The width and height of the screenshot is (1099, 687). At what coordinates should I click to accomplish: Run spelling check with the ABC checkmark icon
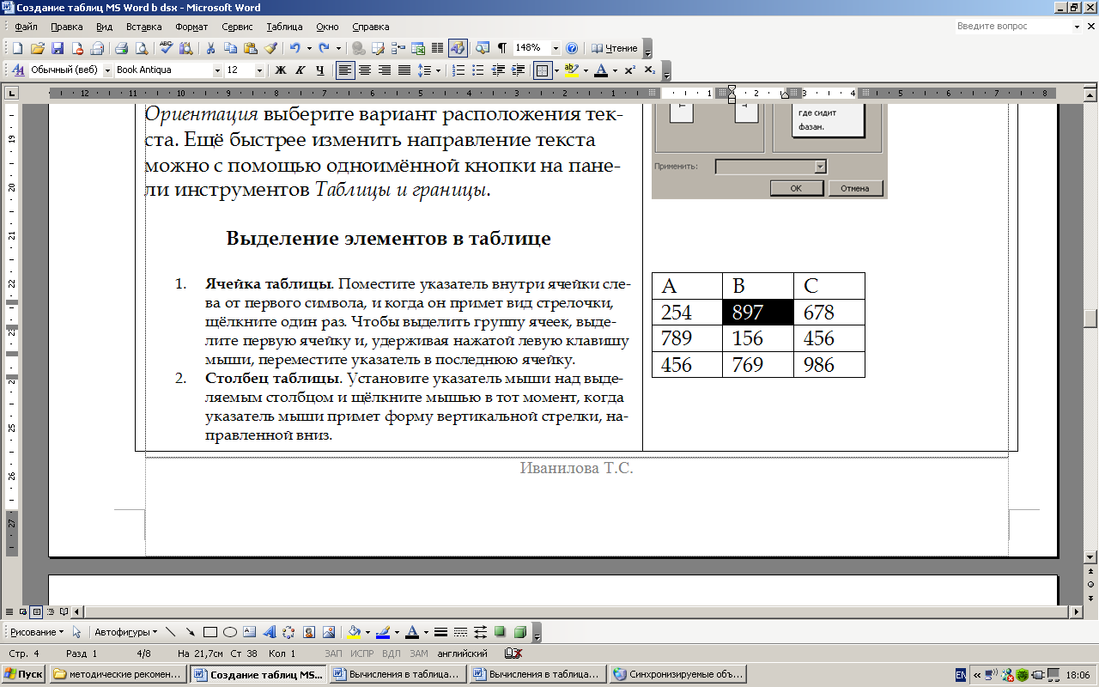coord(167,48)
